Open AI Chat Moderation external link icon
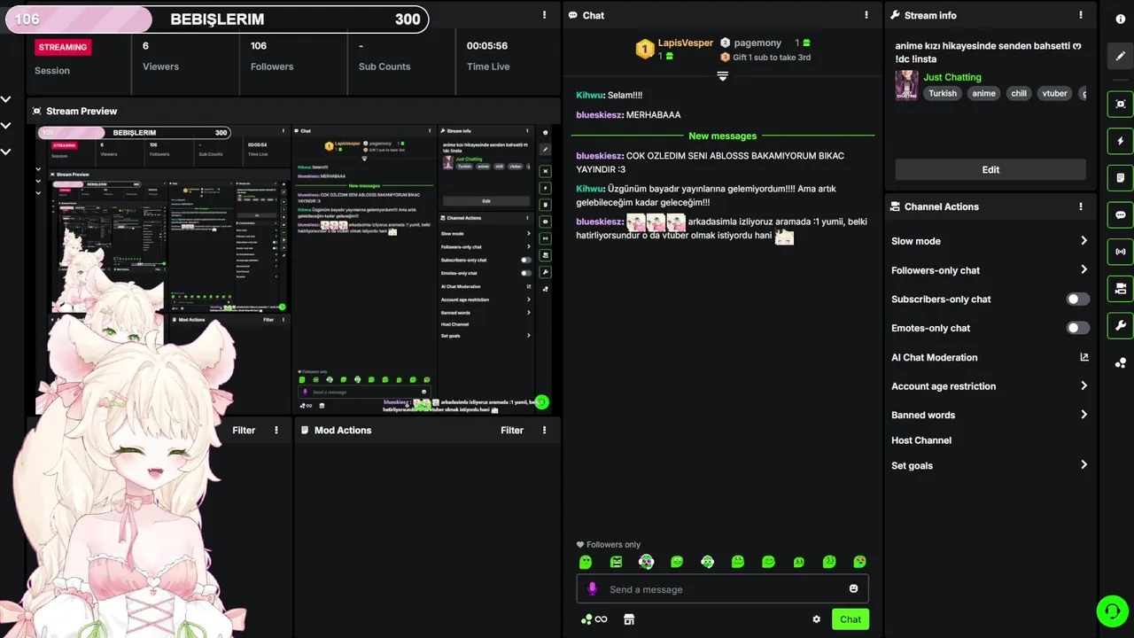This screenshot has height=638, width=1134. [x=1084, y=357]
